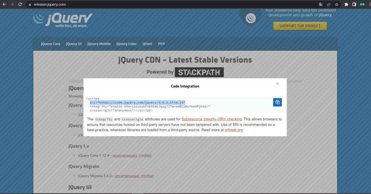This screenshot has width=371, height=194.
Task: Click the highlighted src attribute line
Action: [137, 102]
